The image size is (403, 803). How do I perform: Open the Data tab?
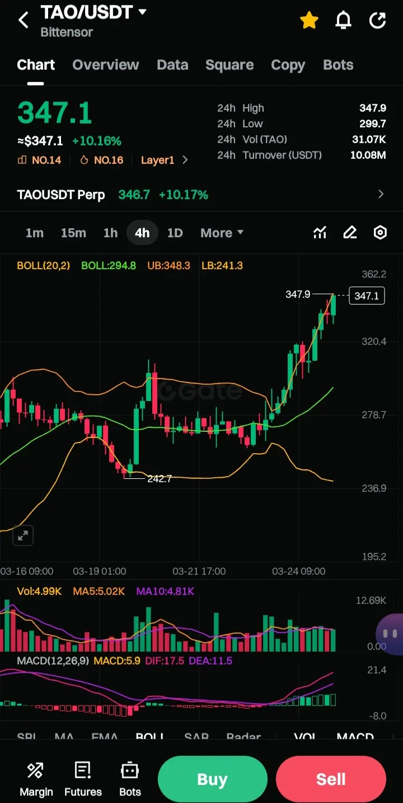(172, 65)
